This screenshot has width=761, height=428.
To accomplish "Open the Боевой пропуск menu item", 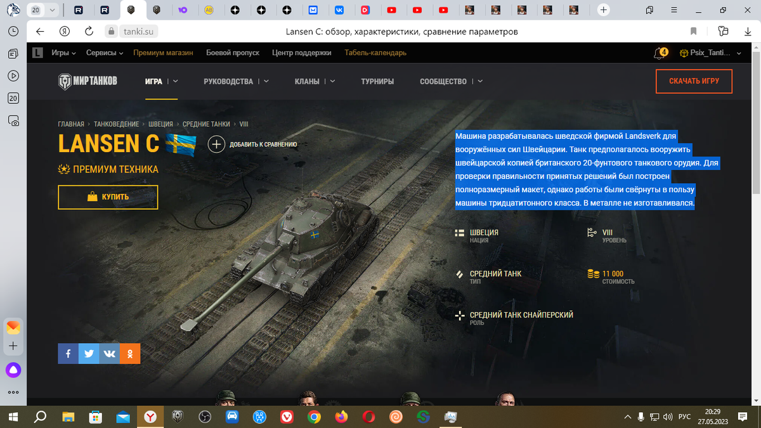I will 233,53.
